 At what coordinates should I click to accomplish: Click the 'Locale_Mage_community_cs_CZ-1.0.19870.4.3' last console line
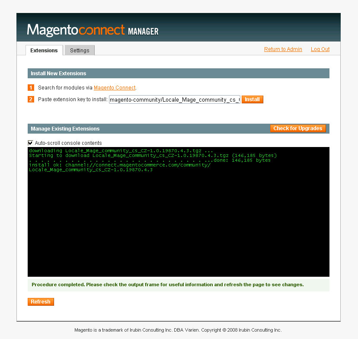[91, 170]
